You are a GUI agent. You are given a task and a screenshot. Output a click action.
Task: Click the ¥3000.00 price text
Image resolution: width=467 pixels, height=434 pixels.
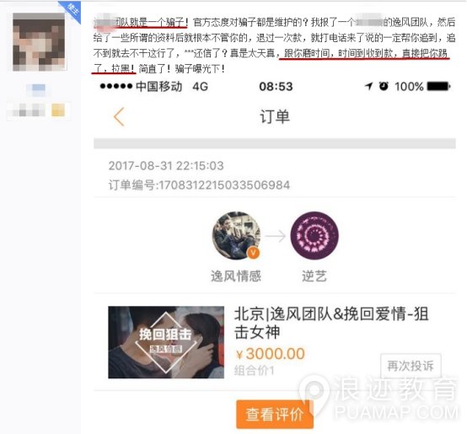point(271,354)
